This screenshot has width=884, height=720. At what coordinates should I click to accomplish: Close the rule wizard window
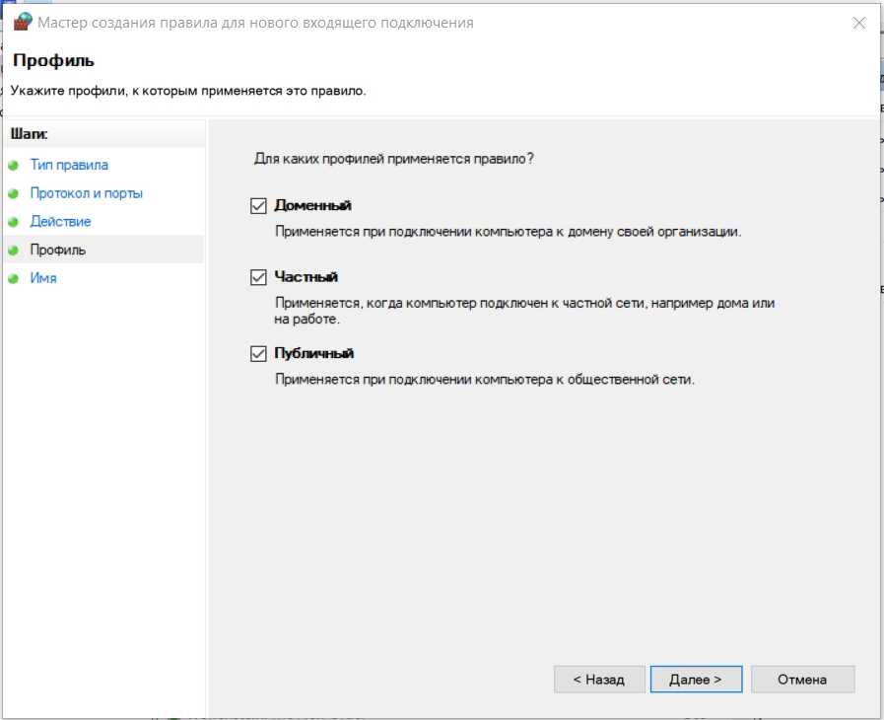859,22
